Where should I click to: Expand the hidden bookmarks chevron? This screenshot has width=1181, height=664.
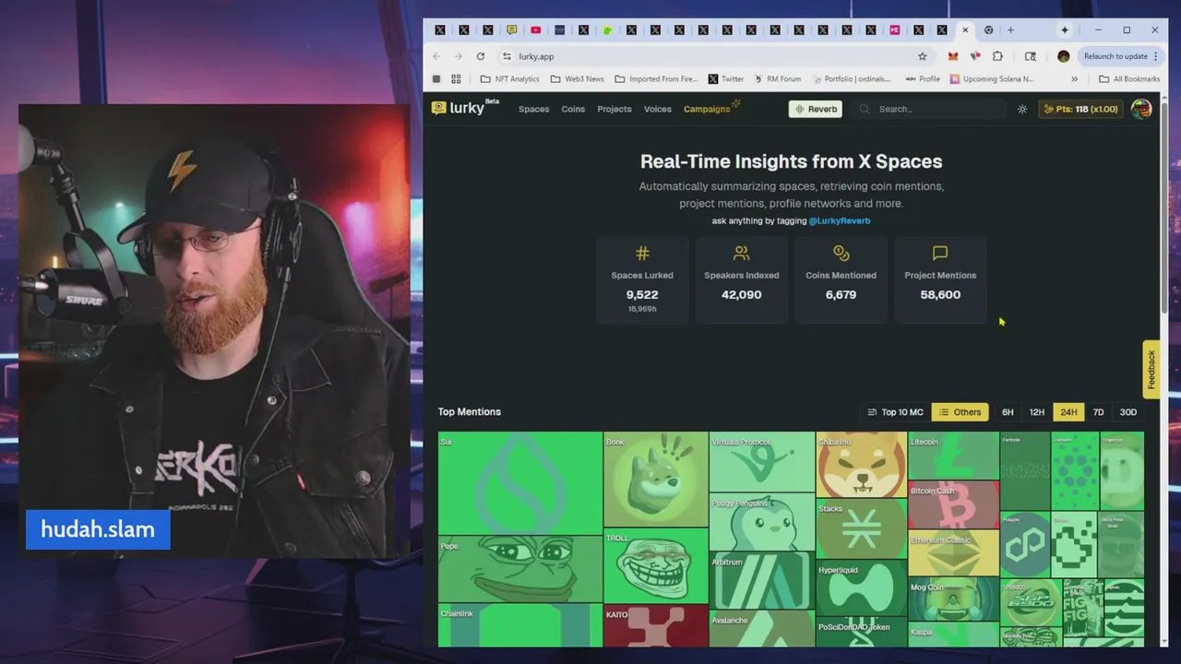pyautogui.click(x=1074, y=79)
